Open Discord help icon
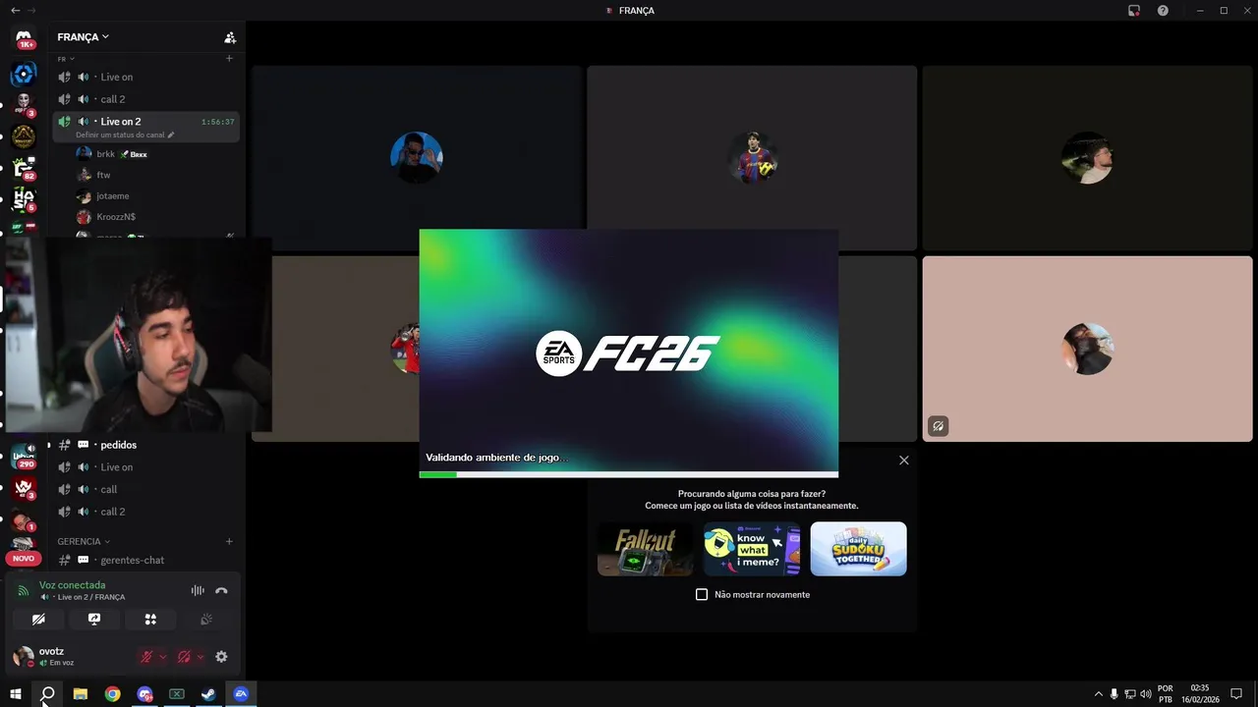Viewport: 1258px width, 707px height. (1164, 11)
